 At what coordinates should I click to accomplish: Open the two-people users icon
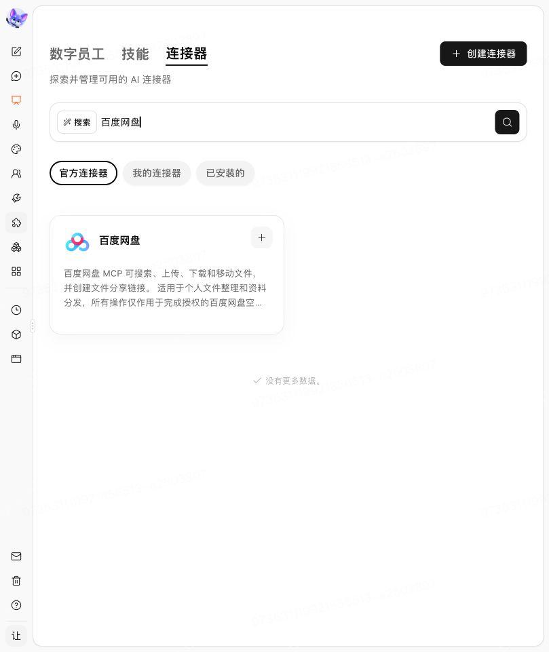[x=16, y=174]
